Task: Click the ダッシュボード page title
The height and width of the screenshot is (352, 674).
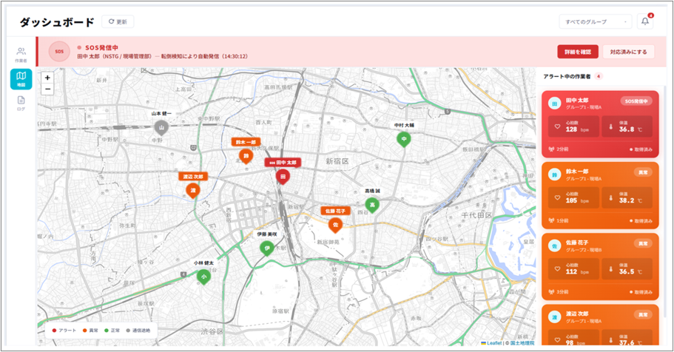Action: pos(57,22)
